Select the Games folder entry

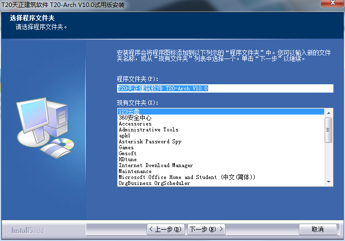(221, 147)
